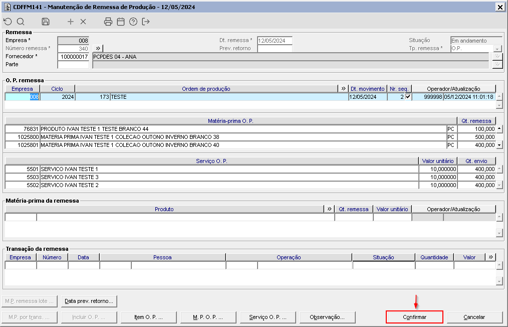Click the Matéria-prima O. P. column header
The width and height of the screenshot is (508, 327).
[230, 121]
